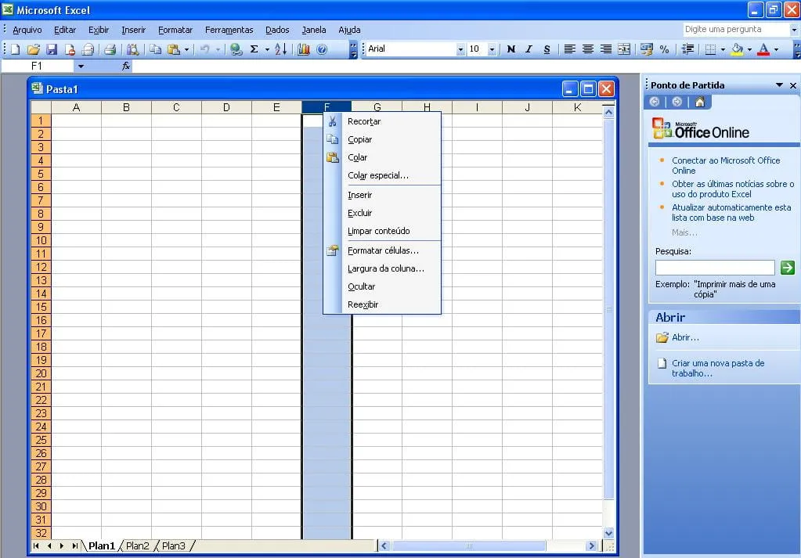The height and width of the screenshot is (558, 801).
Task: Choose Formatar células in context menu
Action: 381,250
